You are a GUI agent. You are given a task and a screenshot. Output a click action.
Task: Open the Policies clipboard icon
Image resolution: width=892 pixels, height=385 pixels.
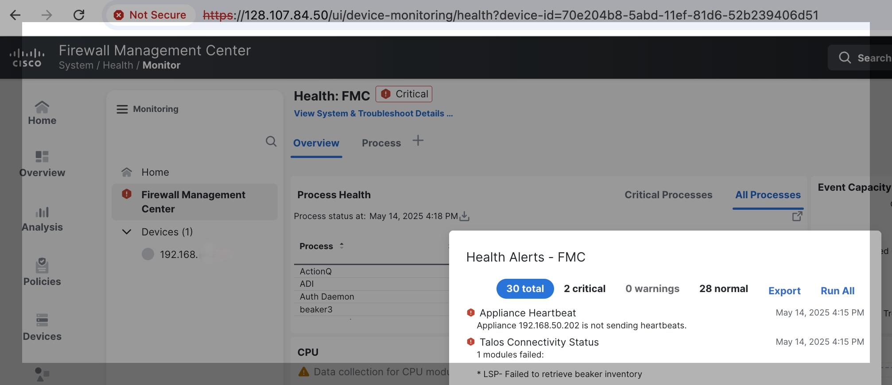42,266
